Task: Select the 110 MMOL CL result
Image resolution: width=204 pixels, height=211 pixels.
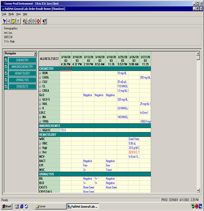Action: [x=122, y=86]
